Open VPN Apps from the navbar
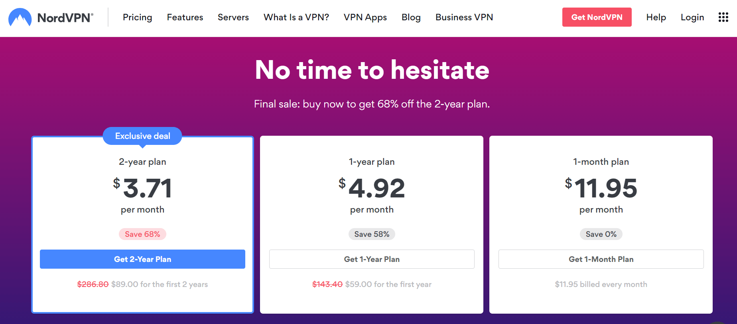This screenshot has height=324, width=737. pyautogui.click(x=365, y=17)
